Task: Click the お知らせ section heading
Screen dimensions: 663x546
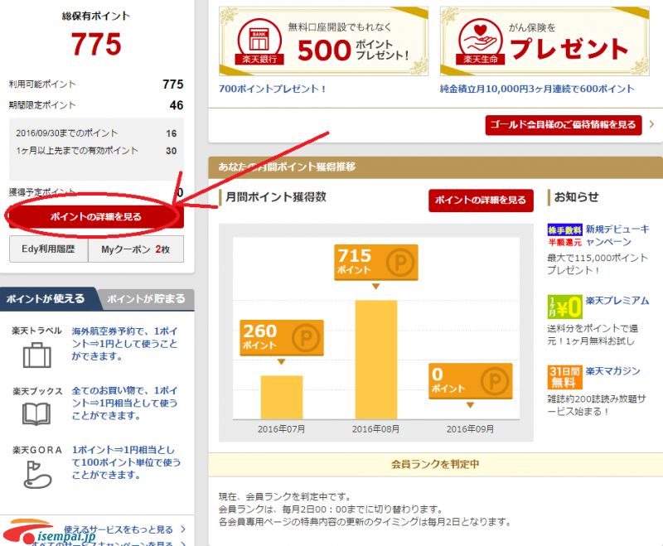Action: [576, 197]
